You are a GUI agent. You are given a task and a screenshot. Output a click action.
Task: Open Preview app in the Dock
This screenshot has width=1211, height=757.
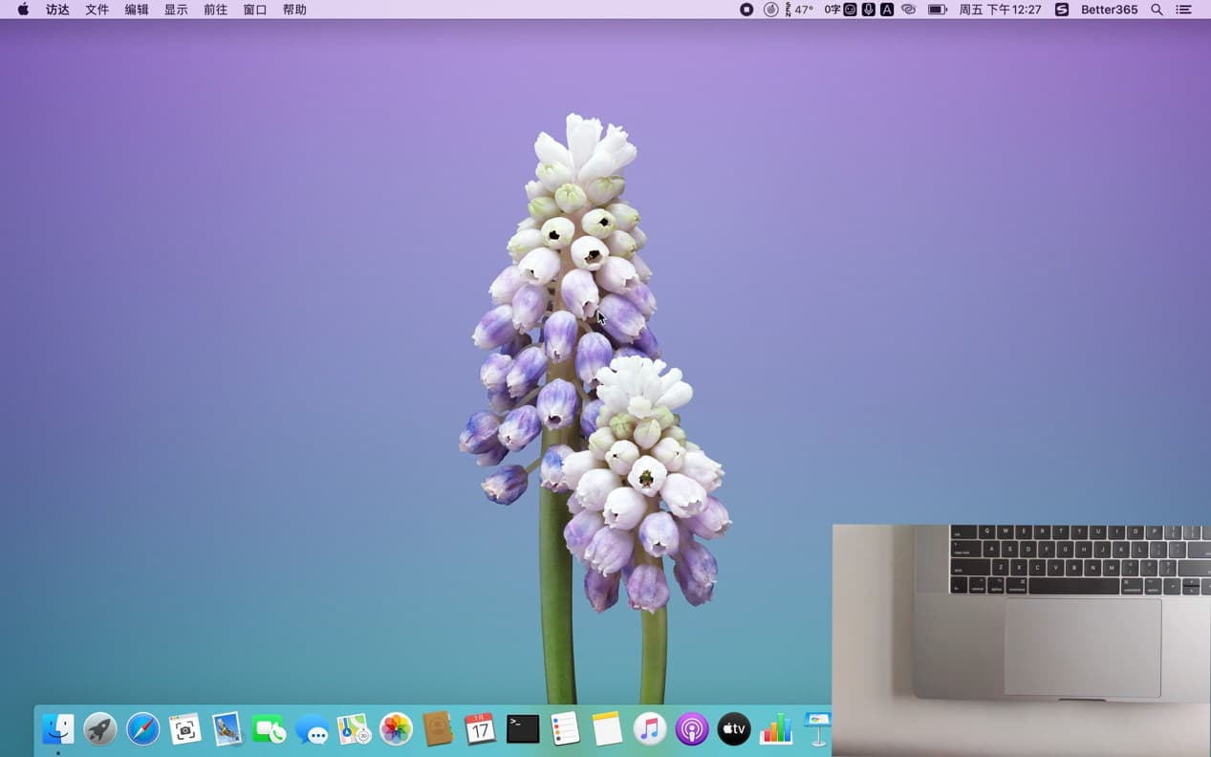(227, 729)
